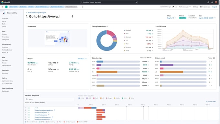Click the Timing breakdown info icon
The image size is (220, 124).
[x=107, y=27]
